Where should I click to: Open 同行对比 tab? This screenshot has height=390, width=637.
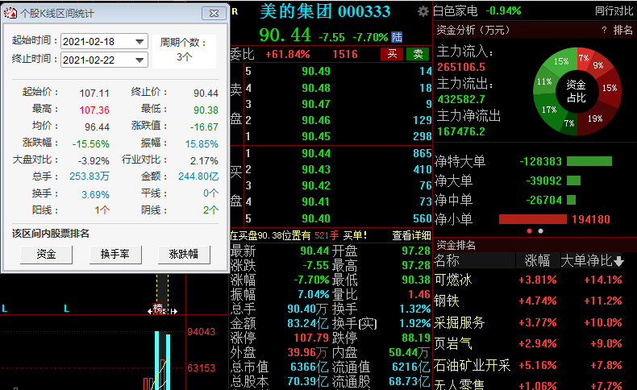click(614, 11)
